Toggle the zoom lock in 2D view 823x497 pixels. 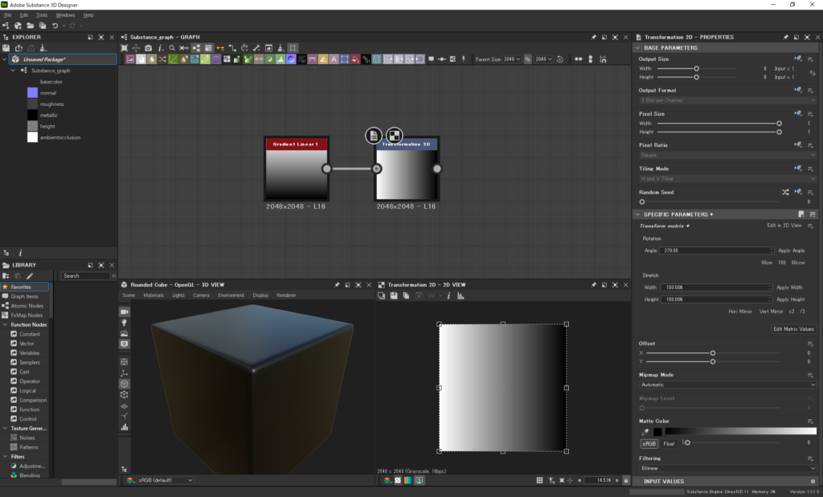625,480
